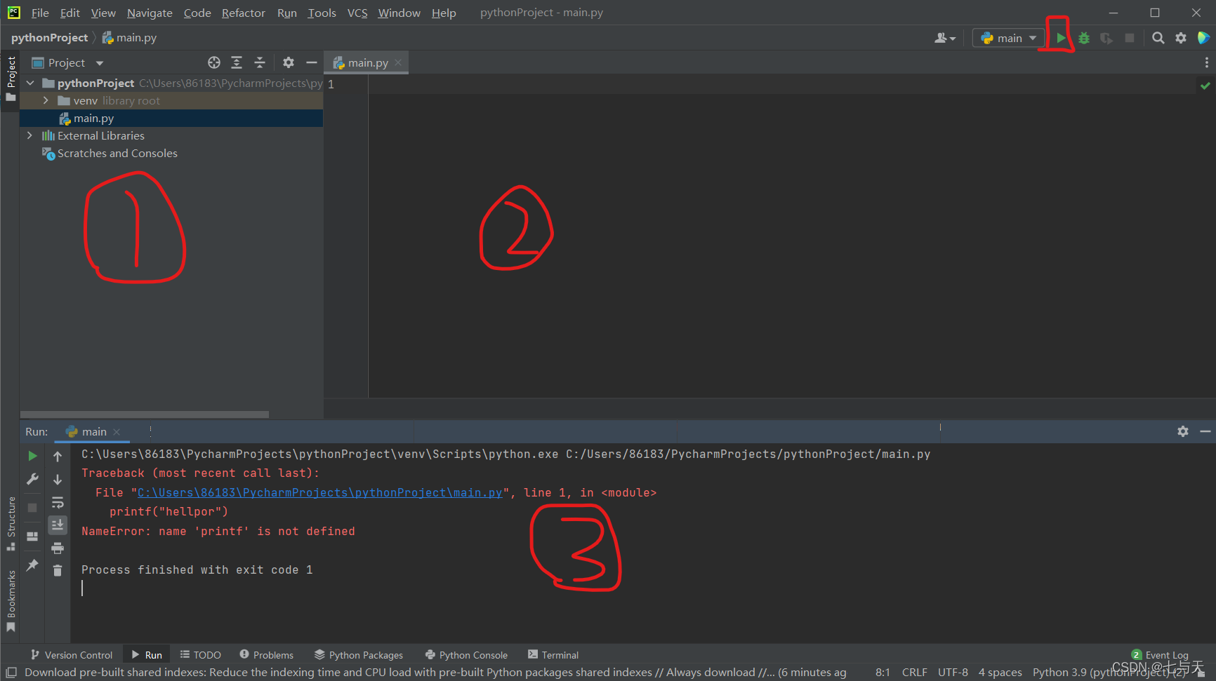Viewport: 1216px width, 681px height.
Task: Open the File menu
Action: click(40, 13)
